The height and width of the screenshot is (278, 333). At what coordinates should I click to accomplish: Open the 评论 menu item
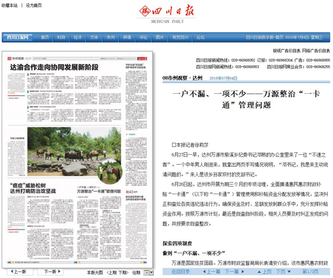click(143, 37)
